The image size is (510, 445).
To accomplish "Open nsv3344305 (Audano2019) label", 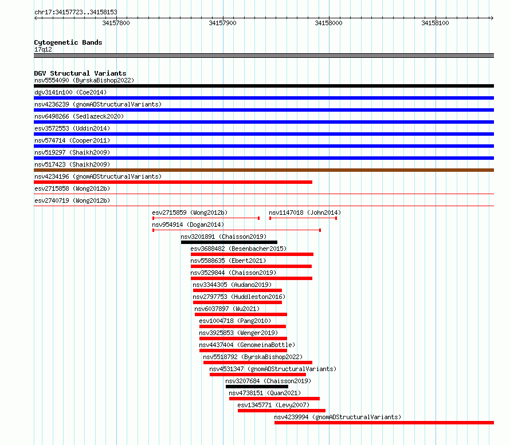I will tap(232, 285).
